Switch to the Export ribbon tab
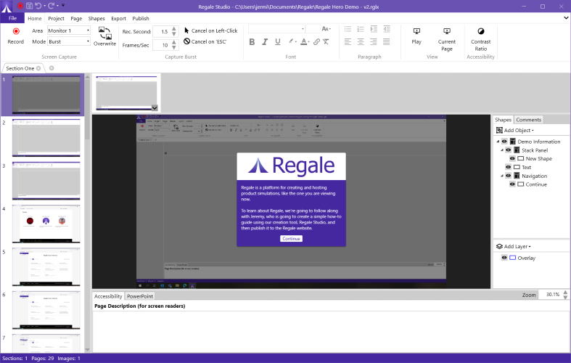Image resolution: width=571 pixels, height=363 pixels. click(x=119, y=18)
